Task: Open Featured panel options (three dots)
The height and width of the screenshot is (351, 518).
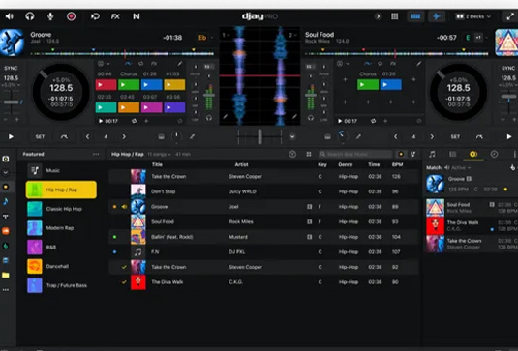Action: pyautogui.click(x=96, y=154)
